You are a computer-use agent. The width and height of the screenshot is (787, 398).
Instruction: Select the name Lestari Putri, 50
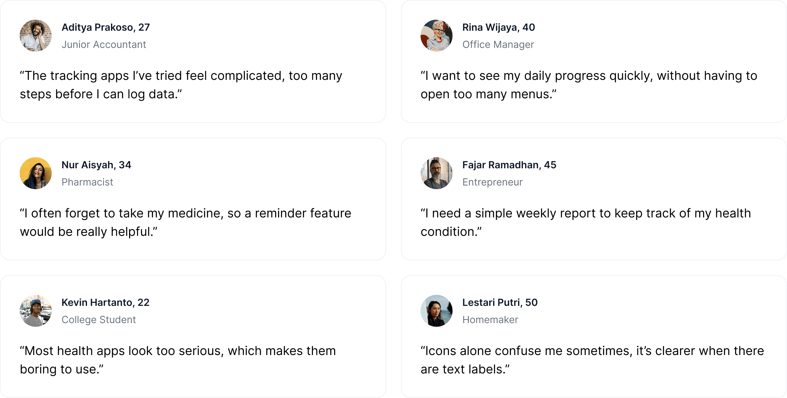[x=500, y=302]
